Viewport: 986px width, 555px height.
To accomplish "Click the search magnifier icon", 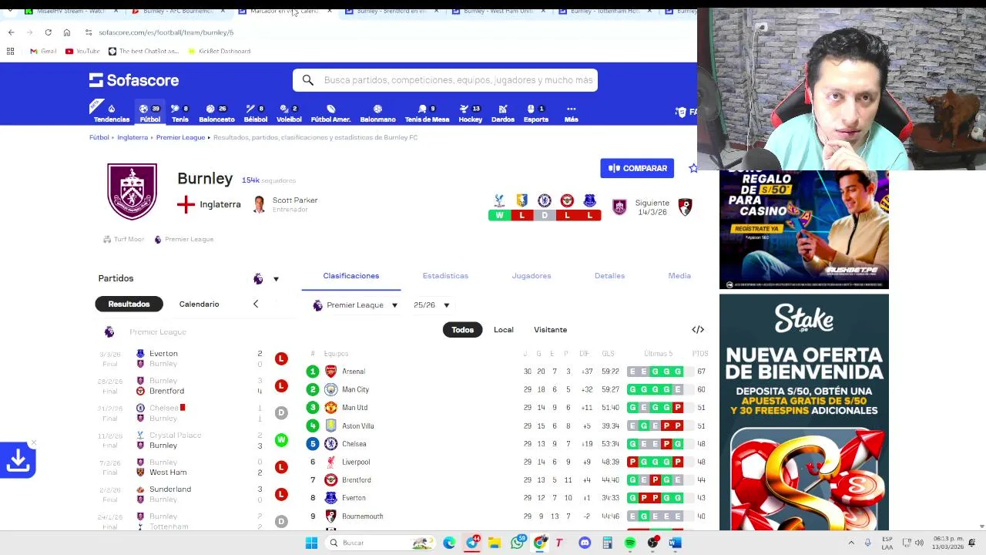I will 307,80.
